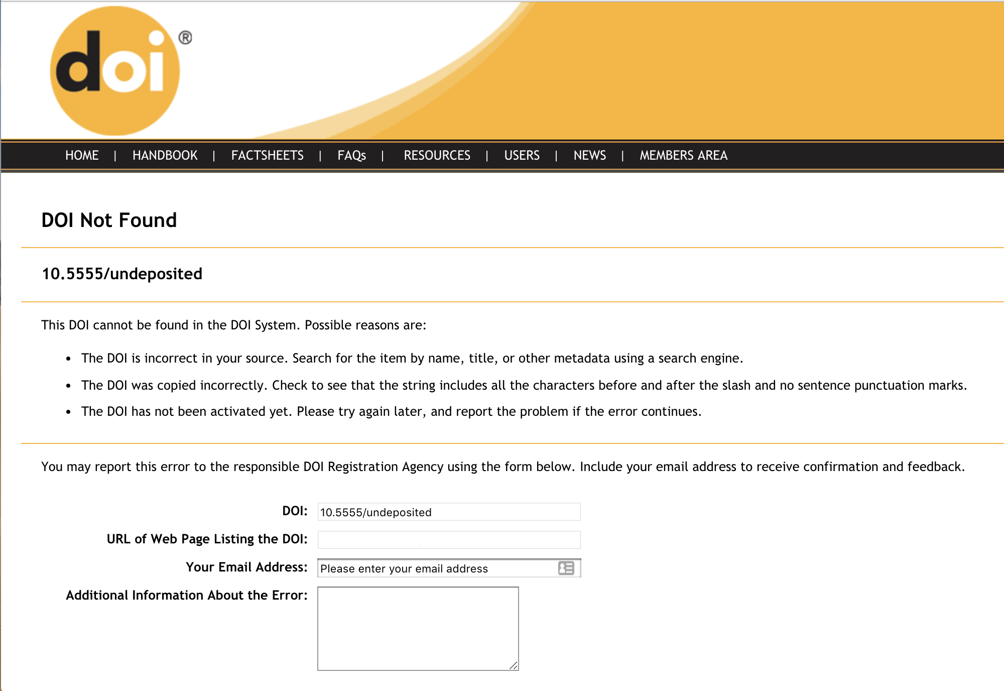This screenshot has height=691, width=1004.
Task: Click the 'Your Email Address' label
Action: pyautogui.click(x=246, y=567)
